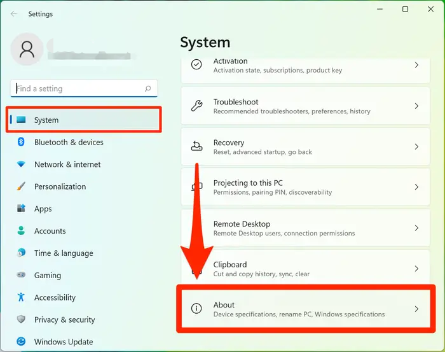Click the Accounts person icon

click(x=21, y=230)
